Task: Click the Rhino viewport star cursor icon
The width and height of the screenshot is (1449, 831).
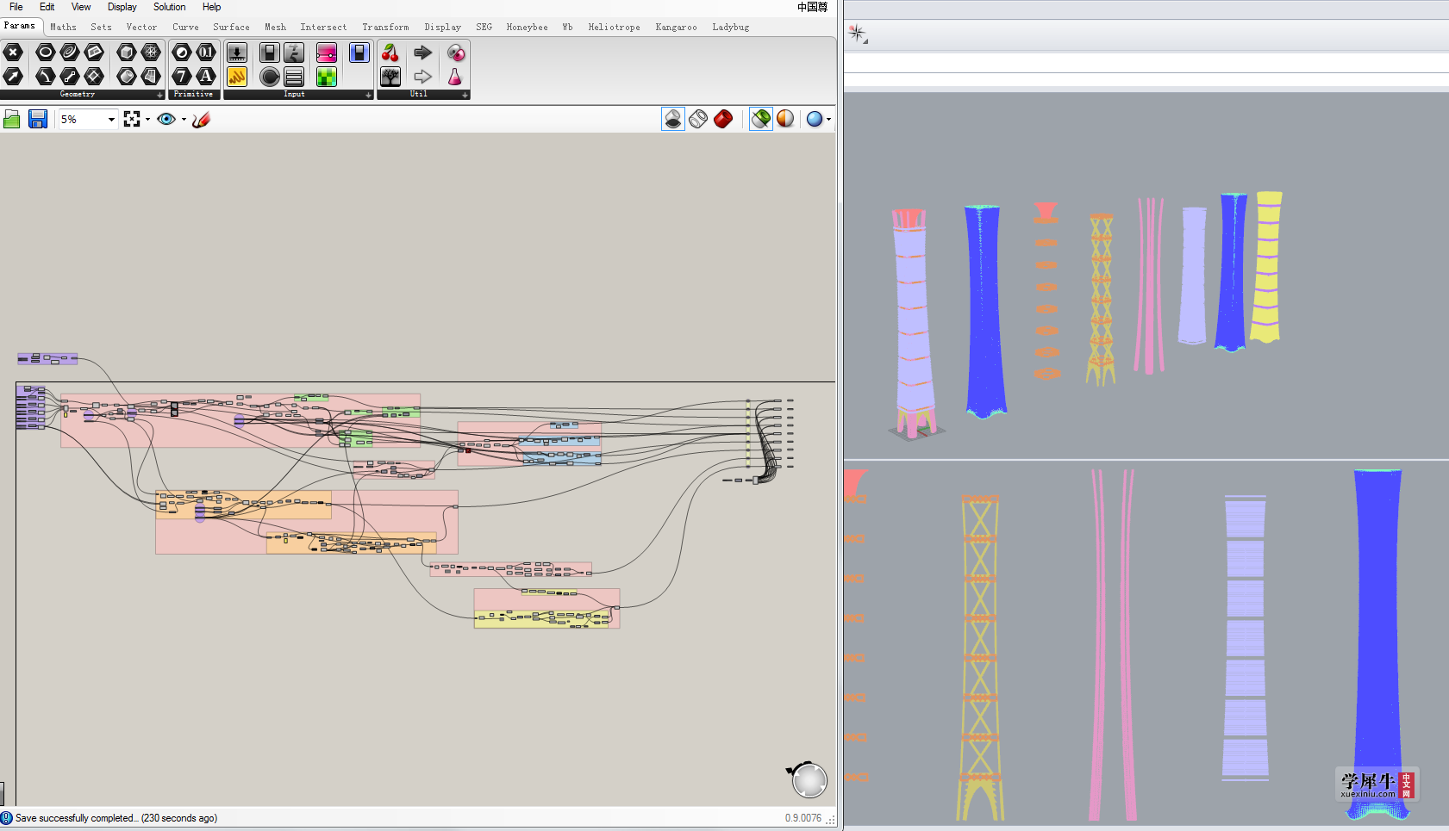Action: 858,34
